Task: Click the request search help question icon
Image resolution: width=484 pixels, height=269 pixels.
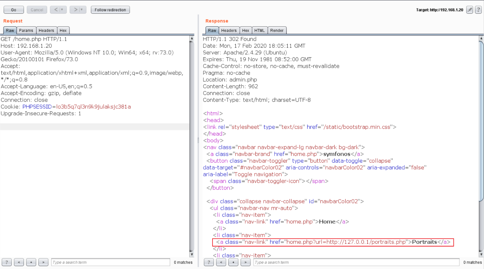Action: point(7,262)
